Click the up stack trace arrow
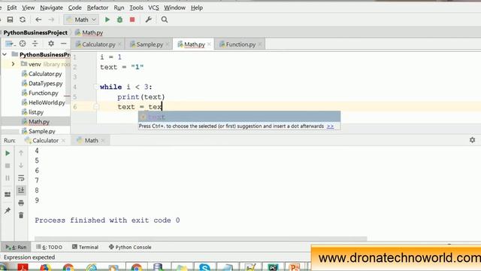The width and height of the screenshot is (481, 271). click(x=21, y=153)
